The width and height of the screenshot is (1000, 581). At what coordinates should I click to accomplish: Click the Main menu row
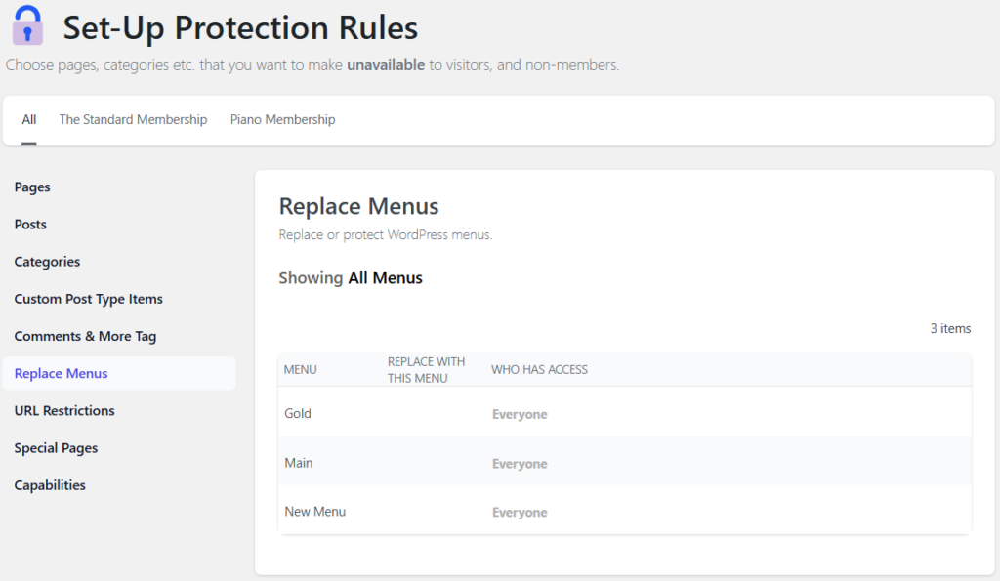[299, 462]
